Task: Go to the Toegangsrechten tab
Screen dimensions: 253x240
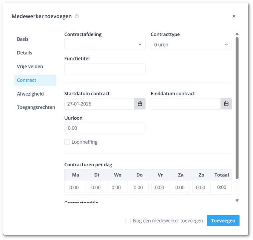Action: pos(36,107)
